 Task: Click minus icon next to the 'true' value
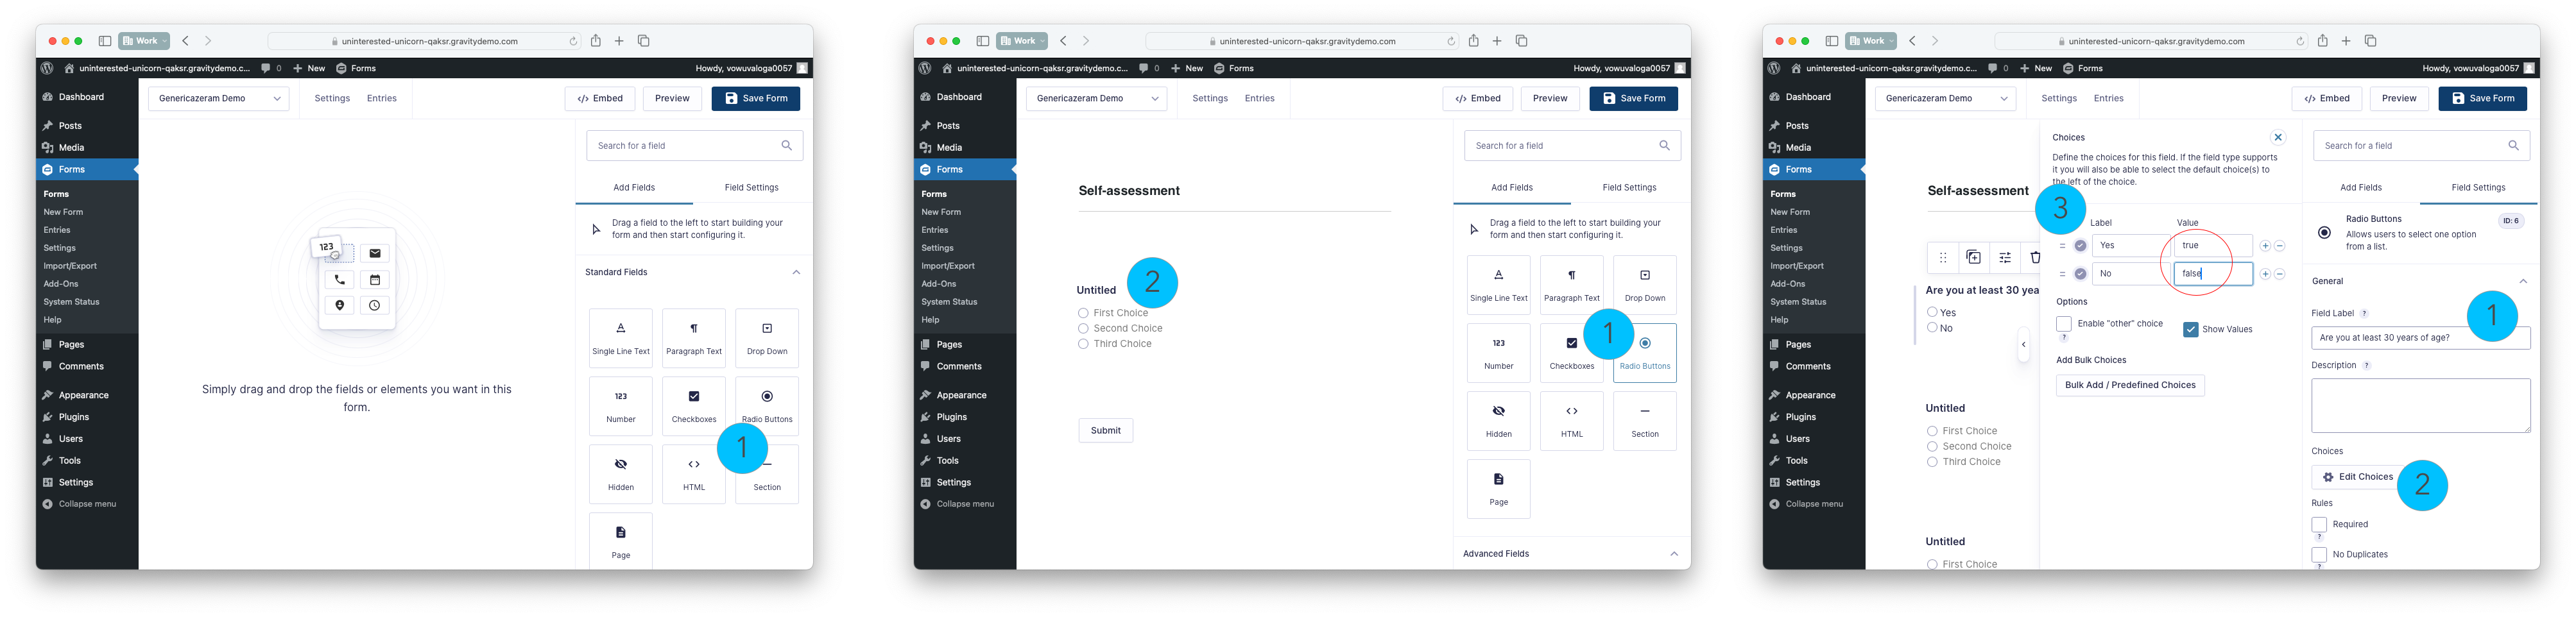click(2279, 246)
